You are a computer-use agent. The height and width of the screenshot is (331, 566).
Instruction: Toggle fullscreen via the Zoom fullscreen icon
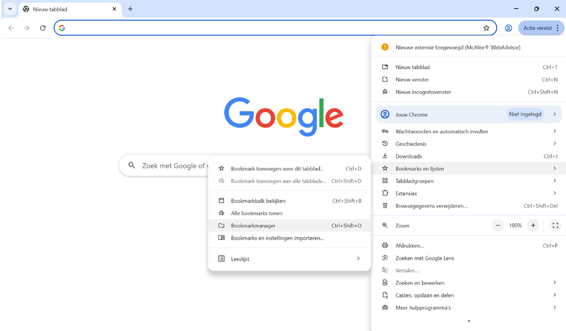click(x=555, y=225)
